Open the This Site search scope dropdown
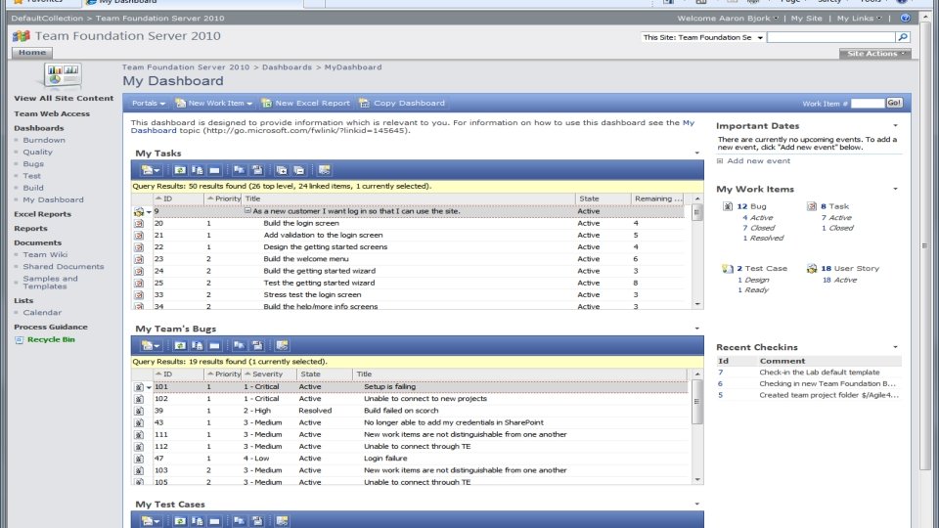This screenshot has height=528, width=939. [x=702, y=37]
